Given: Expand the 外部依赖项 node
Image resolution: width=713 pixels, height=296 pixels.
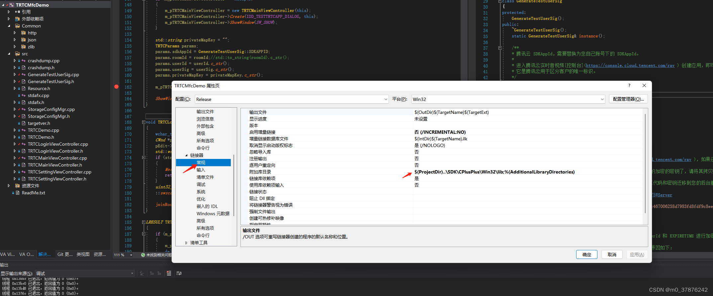Looking at the screenshot, I should [9, 19].
